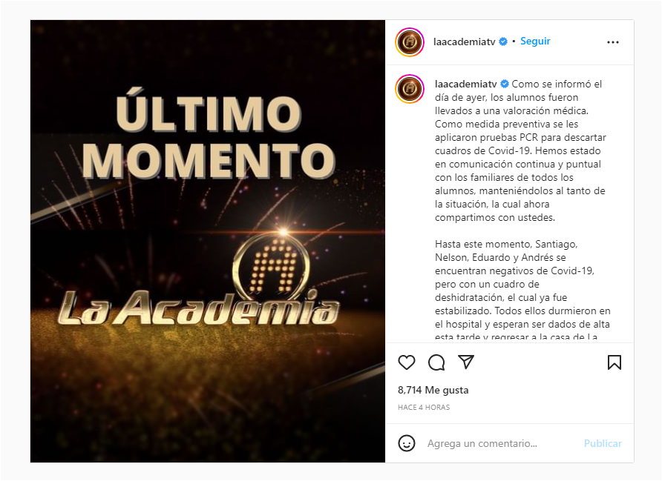This screenshot has width=662, height=481.
Task: Share the post with the paper plane icon
Action: [466, 362]
